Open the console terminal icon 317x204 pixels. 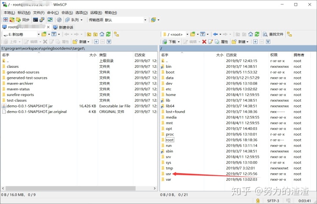point(35,20)
